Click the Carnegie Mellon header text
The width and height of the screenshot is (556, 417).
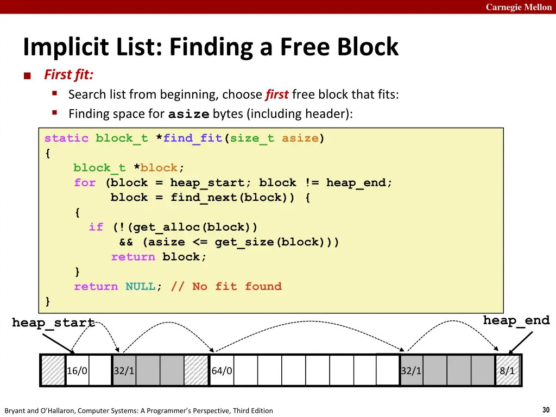[x=519, y=7]
